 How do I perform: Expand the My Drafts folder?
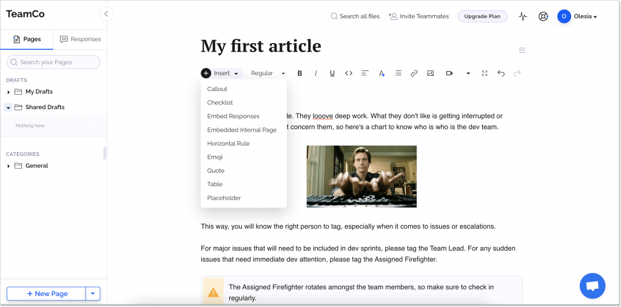click(x=8, y=92)
